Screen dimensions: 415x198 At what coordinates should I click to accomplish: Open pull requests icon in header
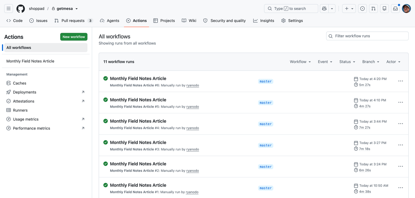coord(373,9)
